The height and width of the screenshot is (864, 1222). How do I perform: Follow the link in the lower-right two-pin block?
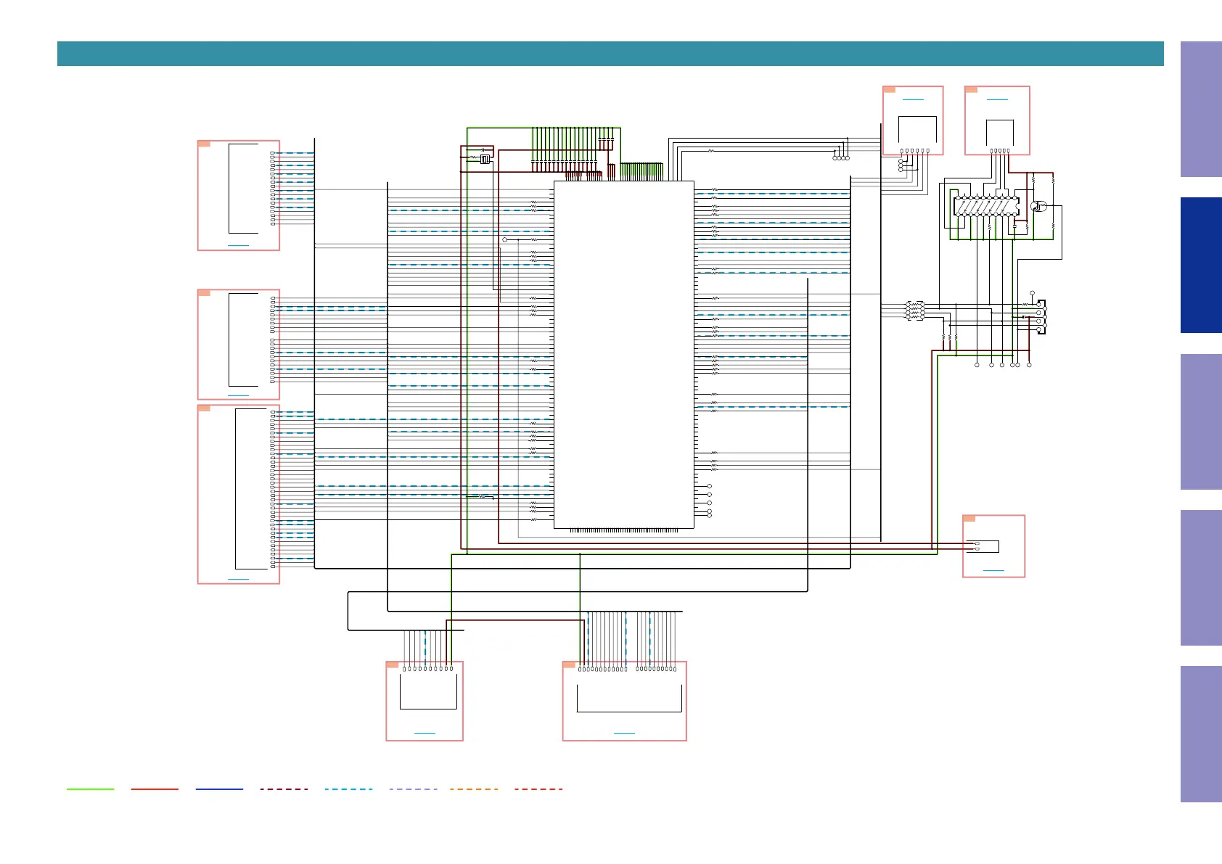coord(993,571)
